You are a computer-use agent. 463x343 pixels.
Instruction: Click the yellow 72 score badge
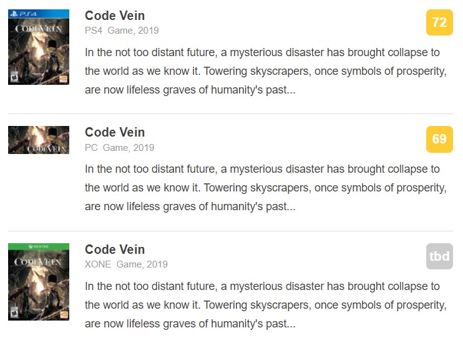(439, 22)
